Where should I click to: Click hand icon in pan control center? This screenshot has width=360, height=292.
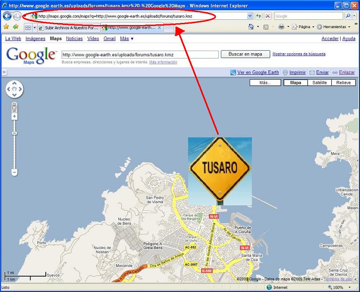[x=15, y=89]
